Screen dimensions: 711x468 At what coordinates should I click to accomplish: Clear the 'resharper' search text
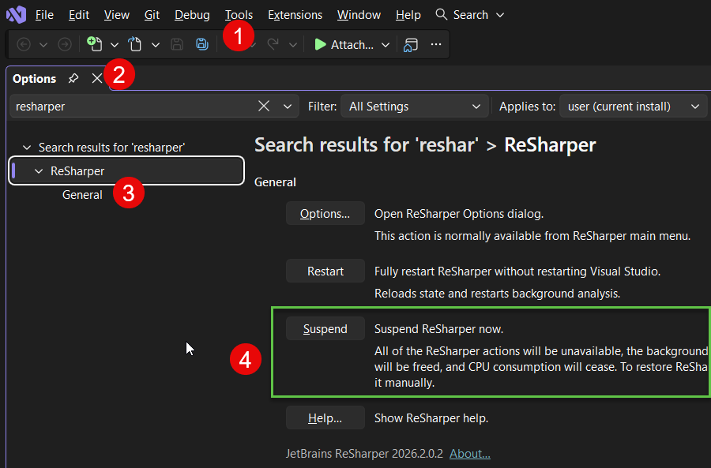click(263, 107)
